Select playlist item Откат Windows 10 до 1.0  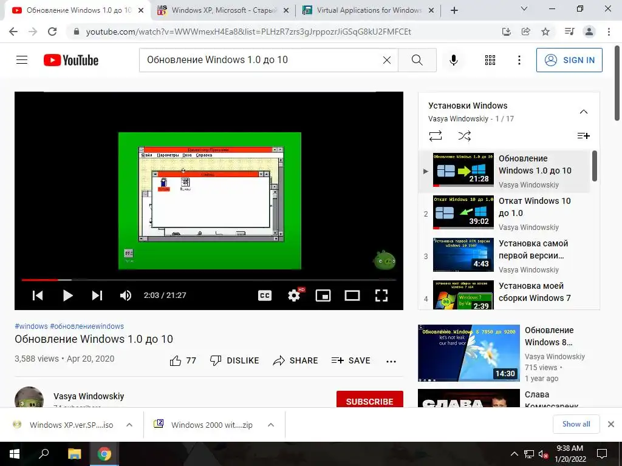click(x=505, y=214)
